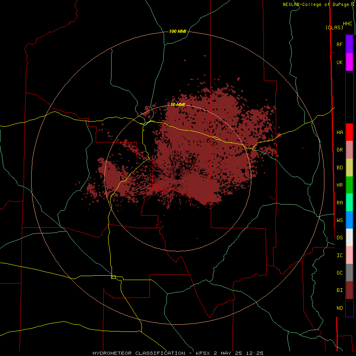Select the GR legend color block
The height and width of the screenshot is (356, 356).
click(x=349, y=150)
